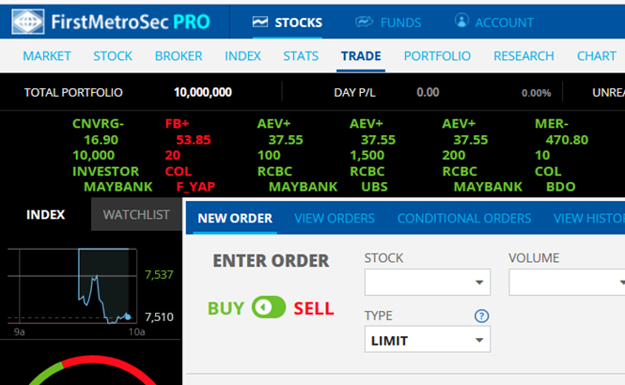Open the Market menu item
Screen dimensions: 625x385
click(x=47, y=56)
